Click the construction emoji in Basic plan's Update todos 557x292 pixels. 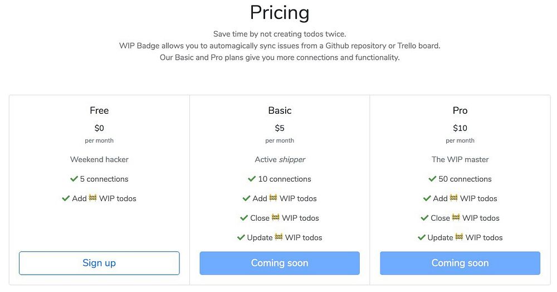279,237
